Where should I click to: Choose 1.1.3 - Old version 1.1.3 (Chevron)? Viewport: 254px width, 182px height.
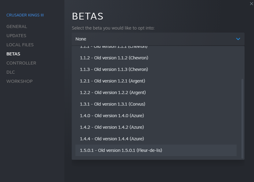click(x=156, y=69)
